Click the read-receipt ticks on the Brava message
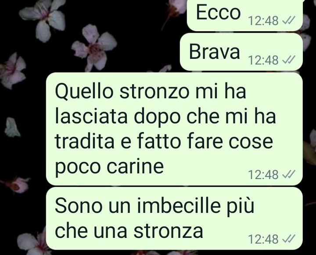316x255 pixels. point(289,60)
